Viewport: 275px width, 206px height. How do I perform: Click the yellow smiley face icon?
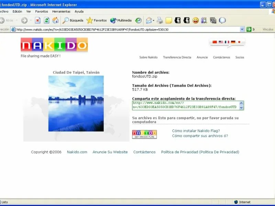click(196, 21)
